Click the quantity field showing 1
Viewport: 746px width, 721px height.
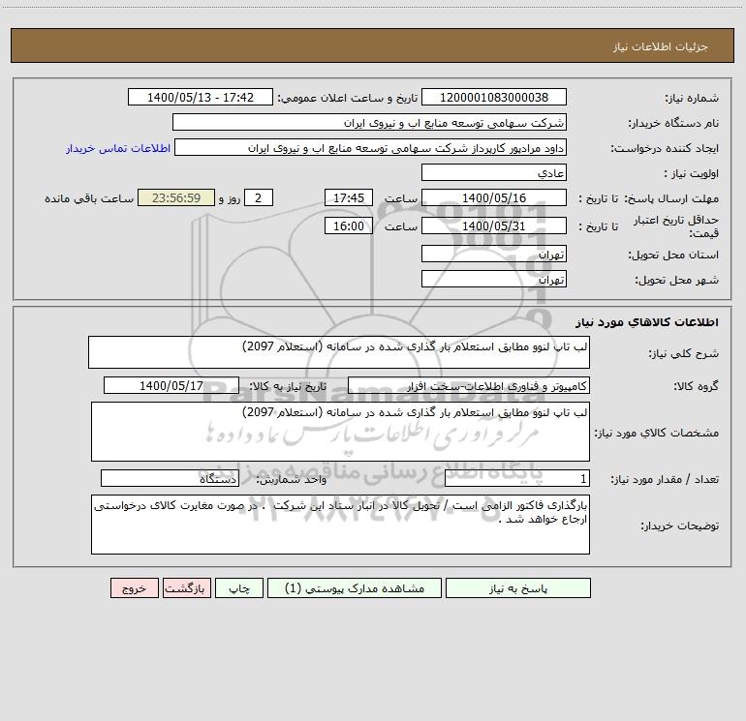coord(517,479)
